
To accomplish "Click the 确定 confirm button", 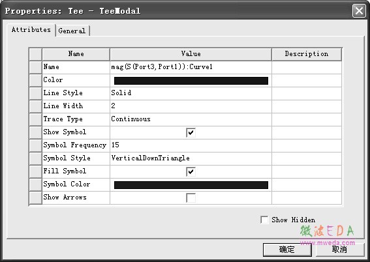I will click(x=287, y=250).
